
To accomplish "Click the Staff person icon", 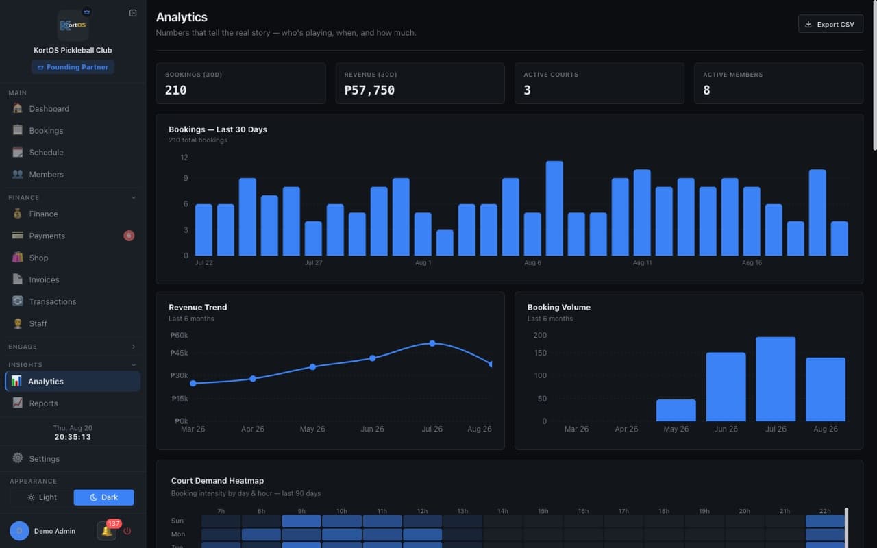I will [18, 323].
